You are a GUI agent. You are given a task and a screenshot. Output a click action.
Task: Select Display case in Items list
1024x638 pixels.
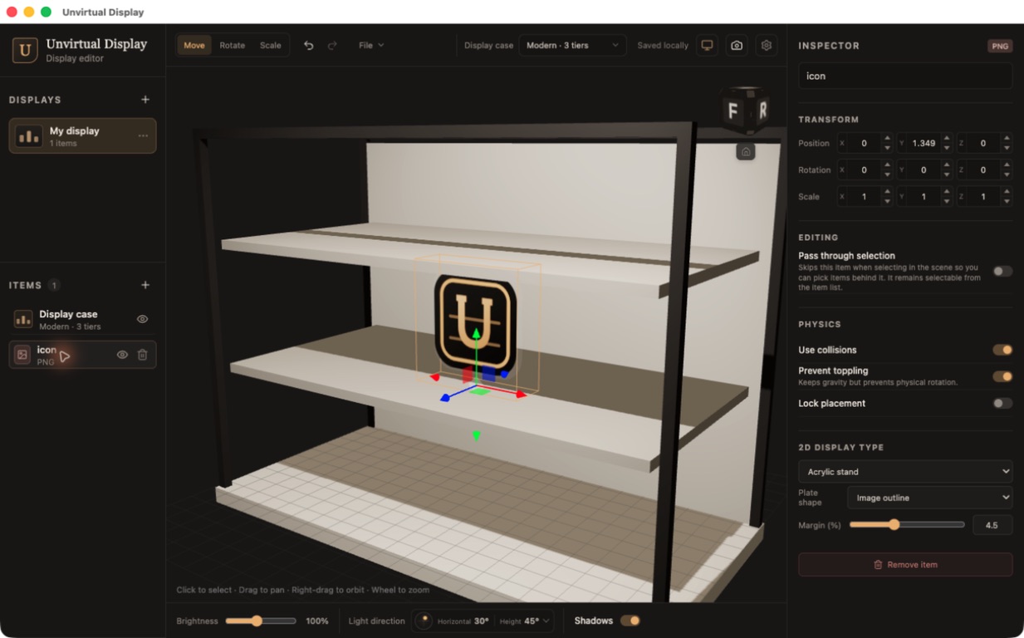(82, 319)
